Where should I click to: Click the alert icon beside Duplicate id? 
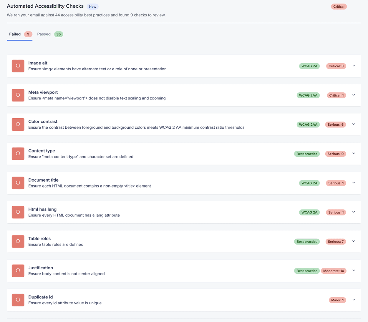[x=18, y=300]
